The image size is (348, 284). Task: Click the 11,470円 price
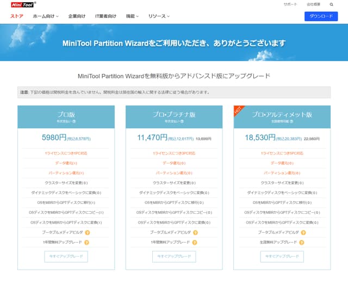pyautogui.click(x=152, y=138)
